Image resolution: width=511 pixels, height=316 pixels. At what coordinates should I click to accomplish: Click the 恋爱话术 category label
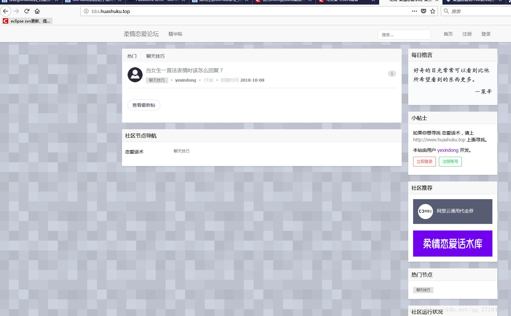tap(134, 152)
